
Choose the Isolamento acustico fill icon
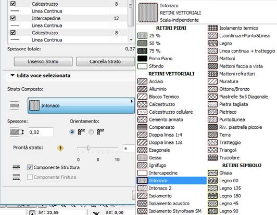click(x=142, y=204)
